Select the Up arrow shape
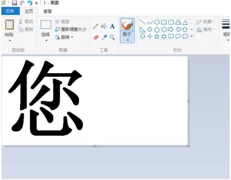This screenshot has width=231, height=180. pos(185,29)
